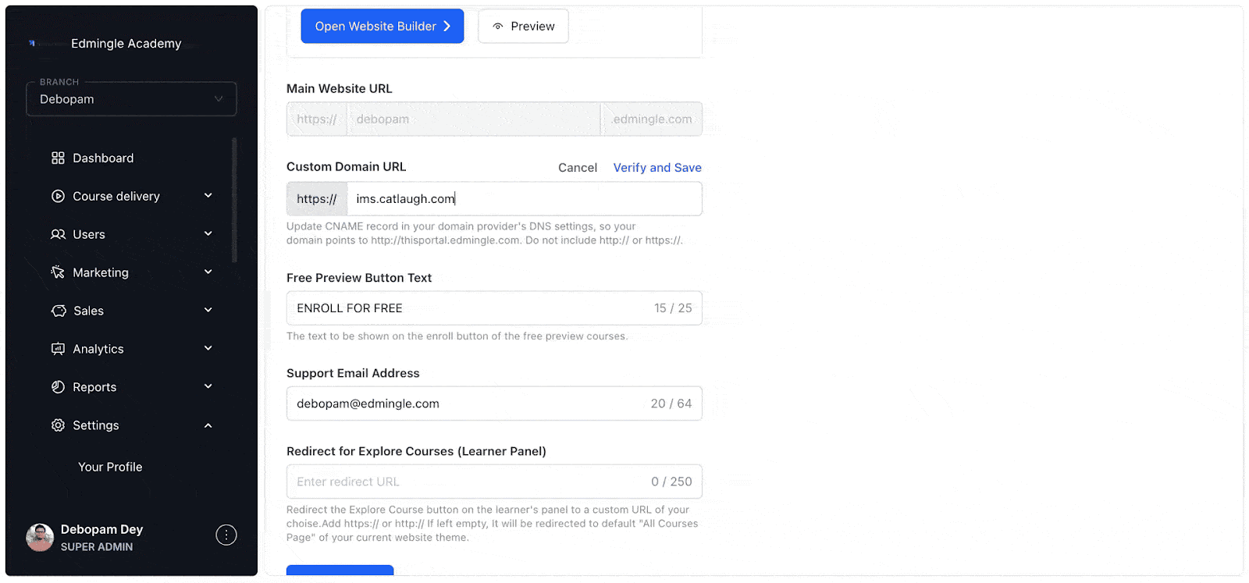Click the Edmingle Academy title text
Image resolution: width=1249 pixels, height=583 pixels.
pyautogui.click(x=126, y=44)
